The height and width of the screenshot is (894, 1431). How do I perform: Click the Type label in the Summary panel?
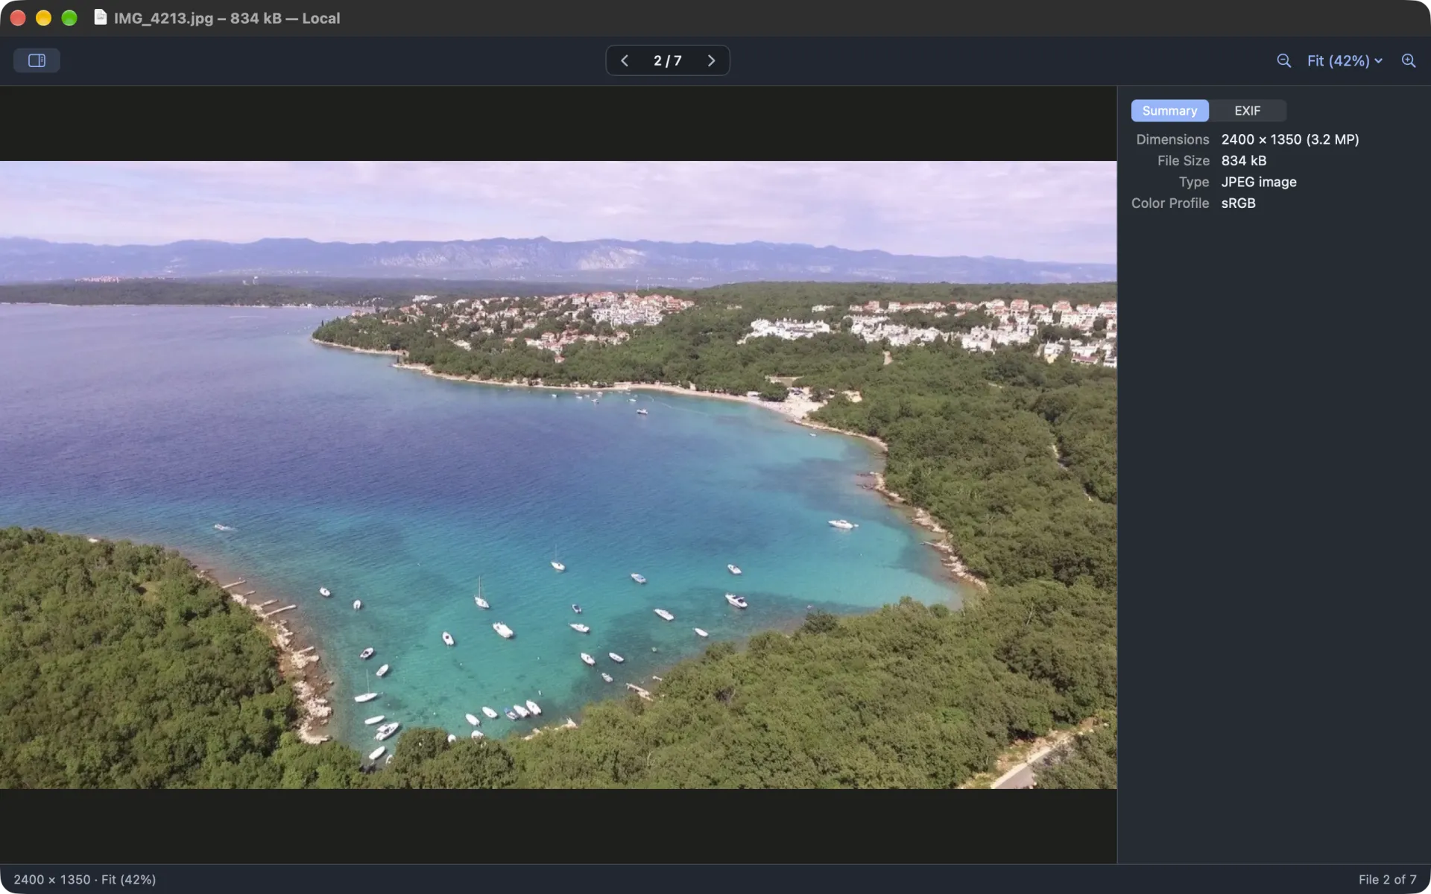pos(1194,182)
